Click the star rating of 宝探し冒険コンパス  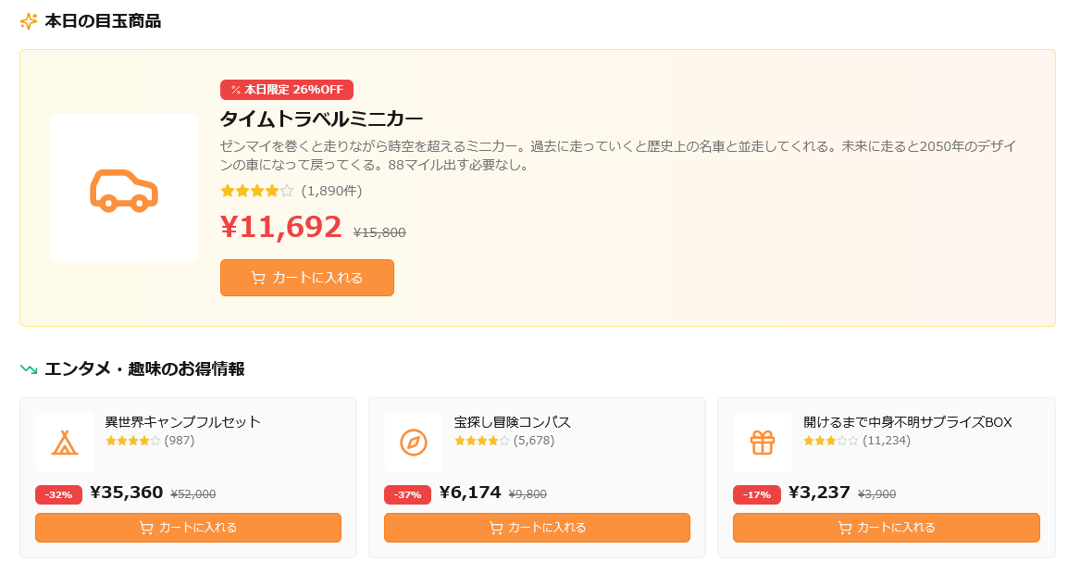[481, 441]
